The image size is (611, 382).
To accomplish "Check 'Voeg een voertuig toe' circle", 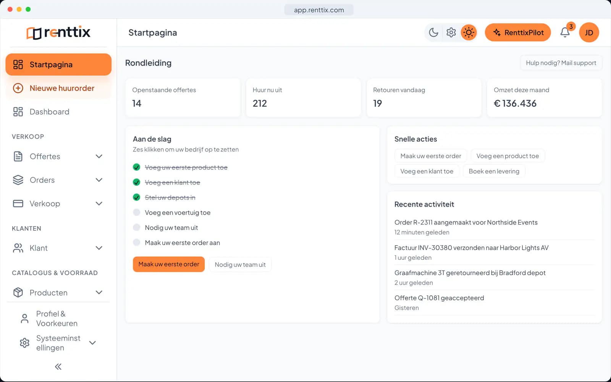I will click(136, 212).
